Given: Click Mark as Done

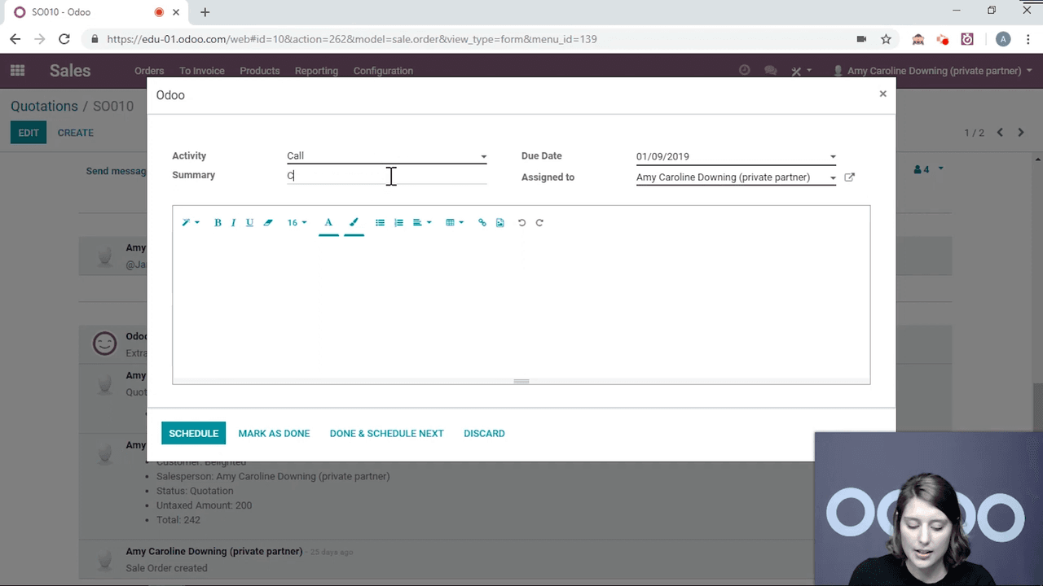Looking at the screenshot, I should 274,434.
